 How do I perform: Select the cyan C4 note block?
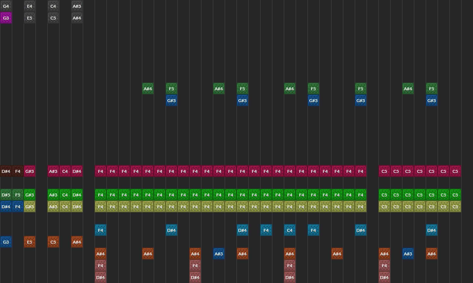[x=290, y=230]
